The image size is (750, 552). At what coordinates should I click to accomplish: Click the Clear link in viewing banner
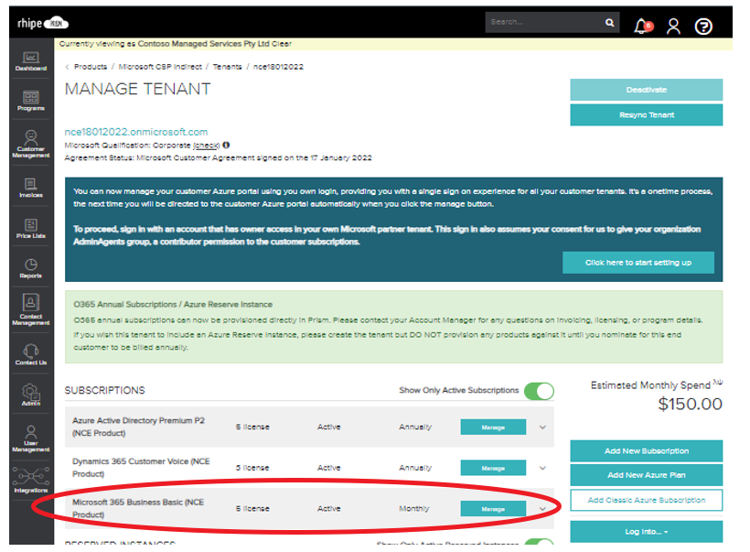[x=282, y=44]
